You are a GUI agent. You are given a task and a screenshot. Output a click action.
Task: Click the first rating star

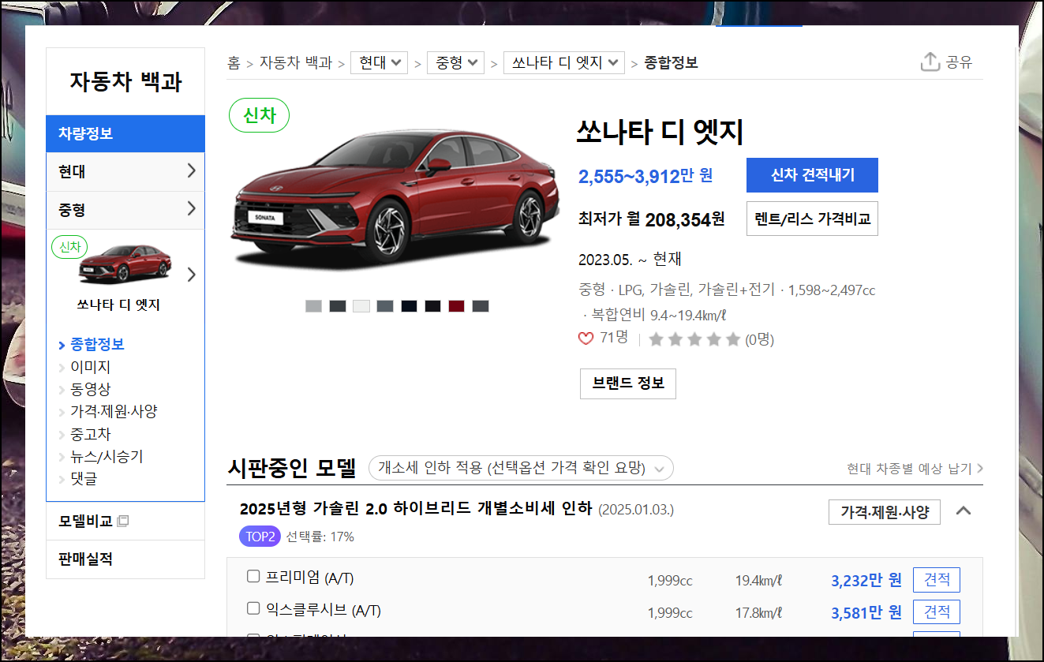(655, 339)
